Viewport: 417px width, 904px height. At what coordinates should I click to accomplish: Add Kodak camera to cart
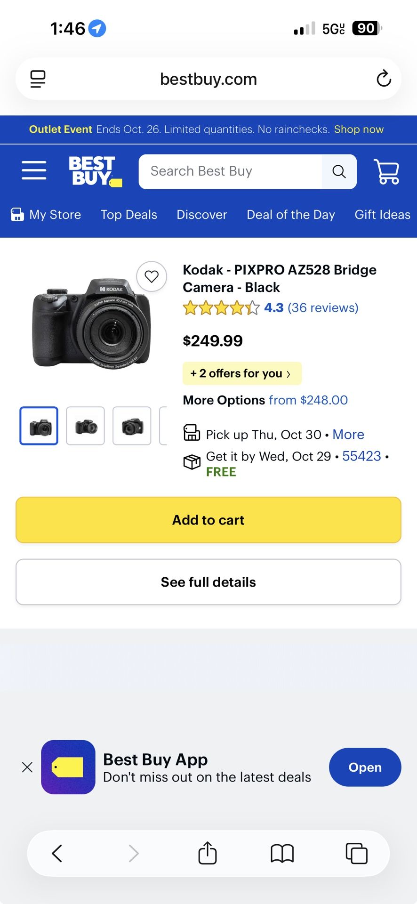[x=208, y=520]
